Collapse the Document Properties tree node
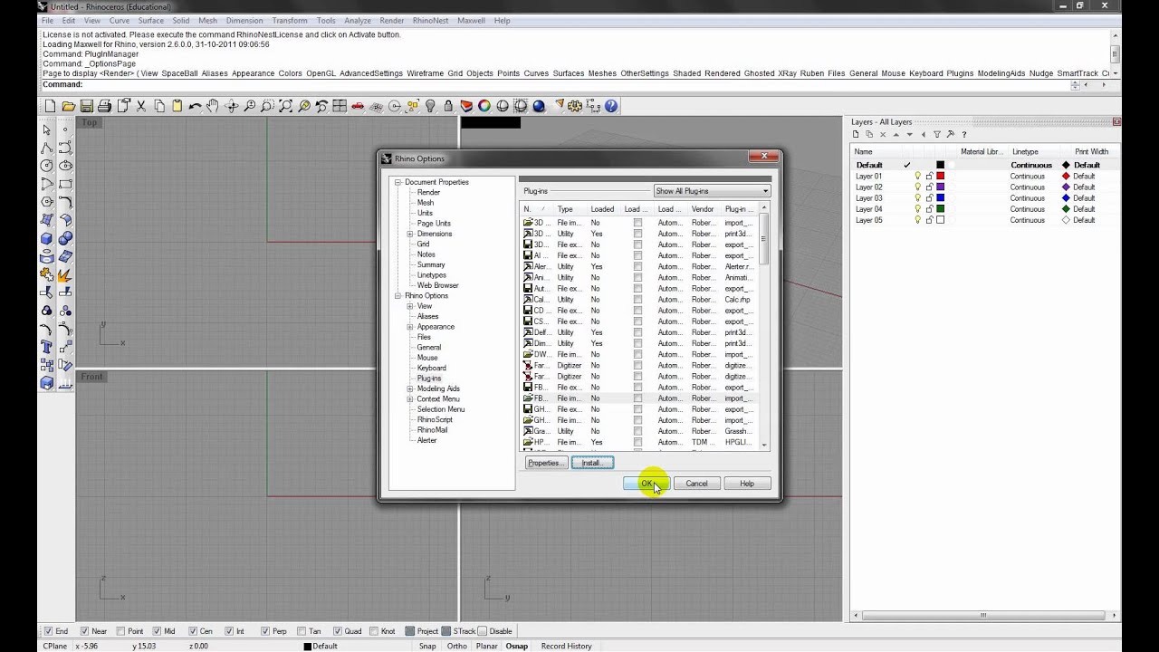Viewport: 1159px width, 652px height. (398, 182)
